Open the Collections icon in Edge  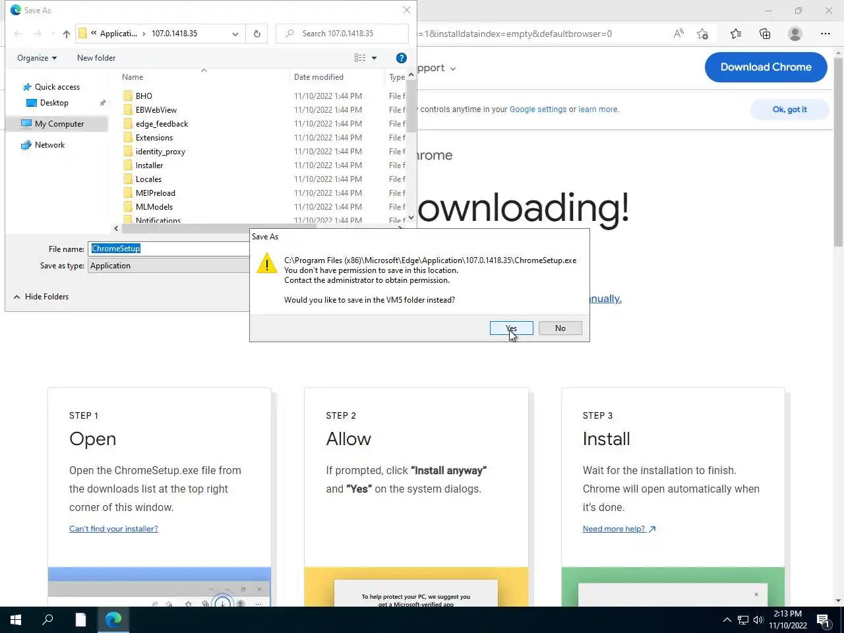(x=765, y=34)
